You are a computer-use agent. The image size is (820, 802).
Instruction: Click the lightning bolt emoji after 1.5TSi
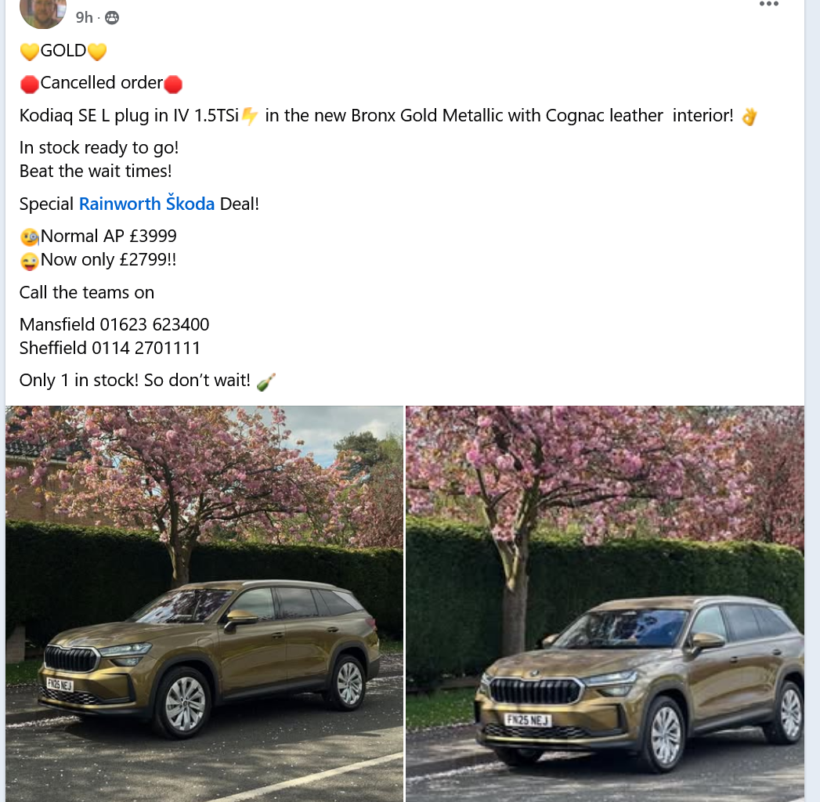[250, 116]
